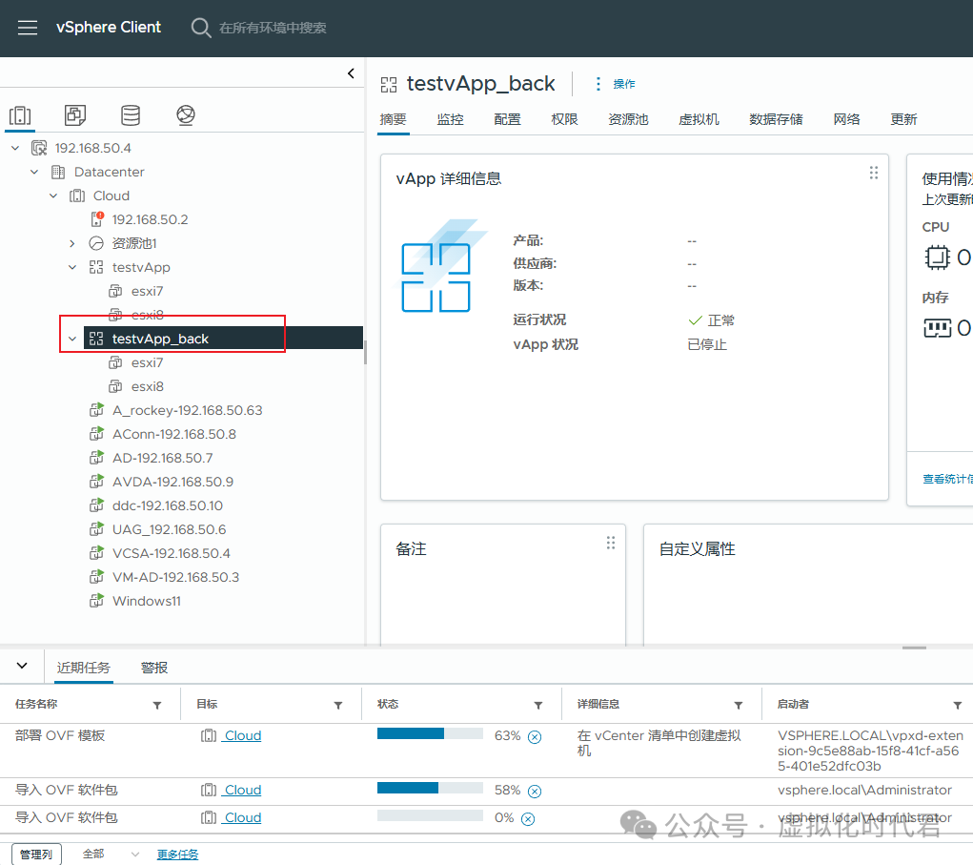The width and height of the screenshot is (973, 865).
Task: Select host 192.168.50.2 with alert
Action: coord(150,219)
